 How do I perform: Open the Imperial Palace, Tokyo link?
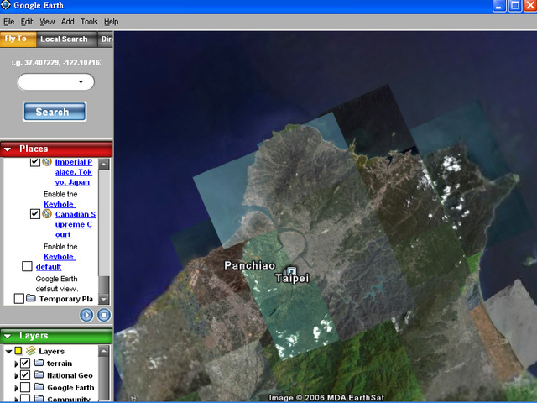(x=74, y=172)
